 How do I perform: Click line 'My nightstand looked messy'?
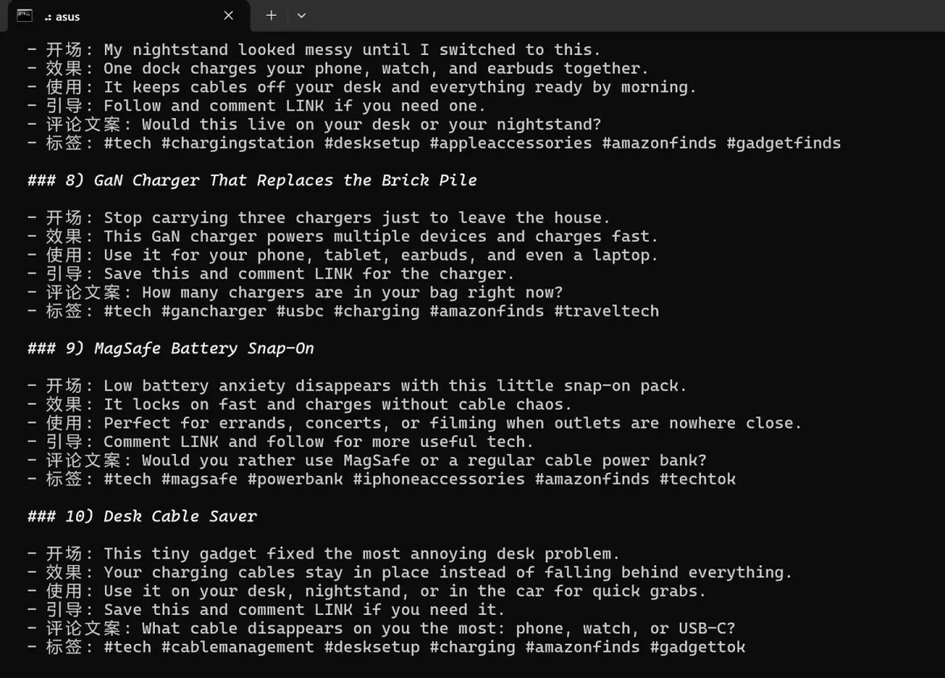coord(352,50)
